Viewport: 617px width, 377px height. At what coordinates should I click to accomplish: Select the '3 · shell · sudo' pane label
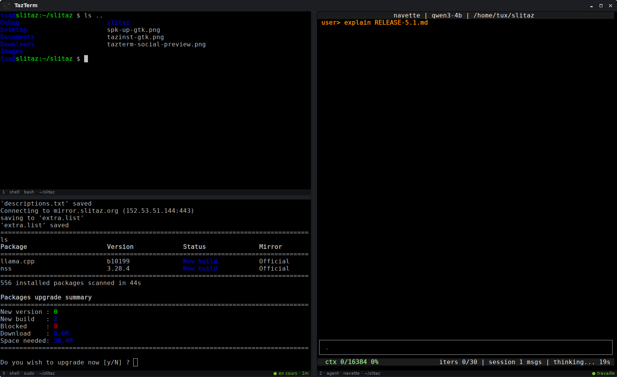(29, 374)
